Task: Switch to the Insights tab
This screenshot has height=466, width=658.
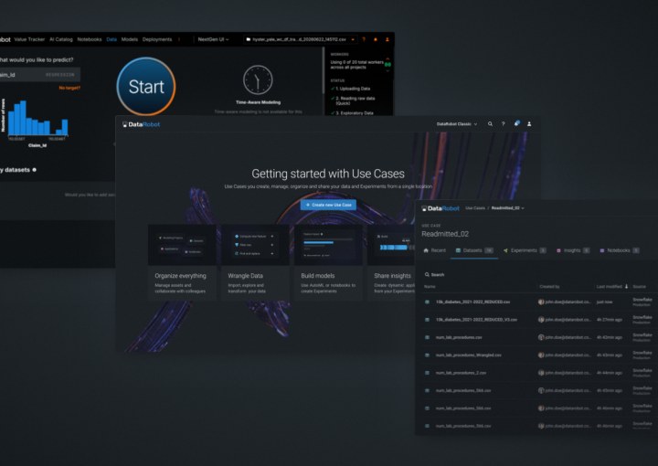Action: click(573, 250)
